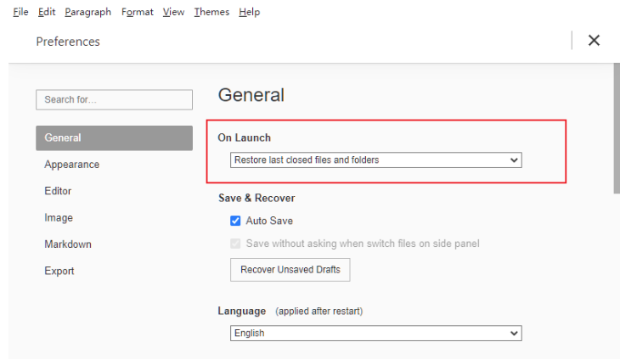Open the On Launch dropdown
This screenshot has width=620, height=359.
tap(375, 160)
